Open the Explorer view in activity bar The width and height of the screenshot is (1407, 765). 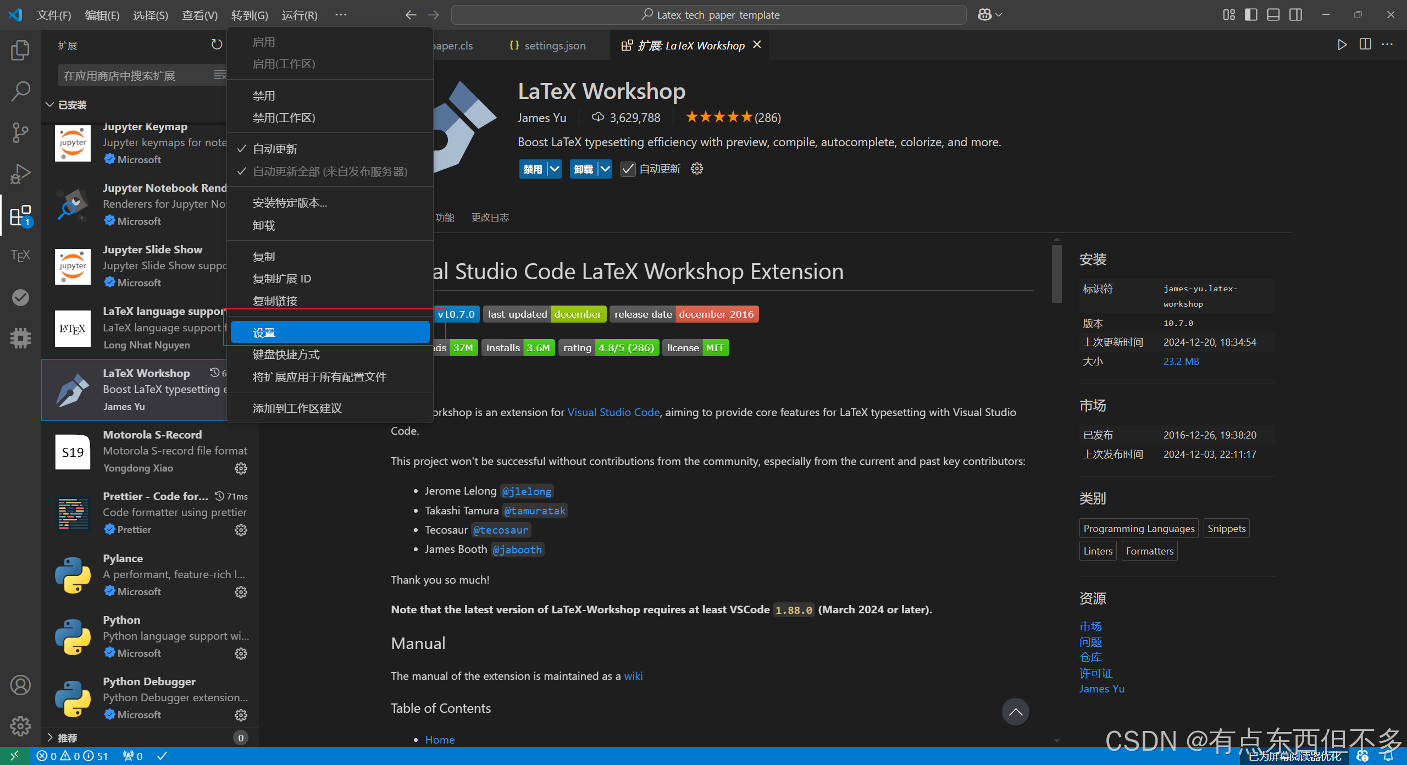(x=20, y=51)
